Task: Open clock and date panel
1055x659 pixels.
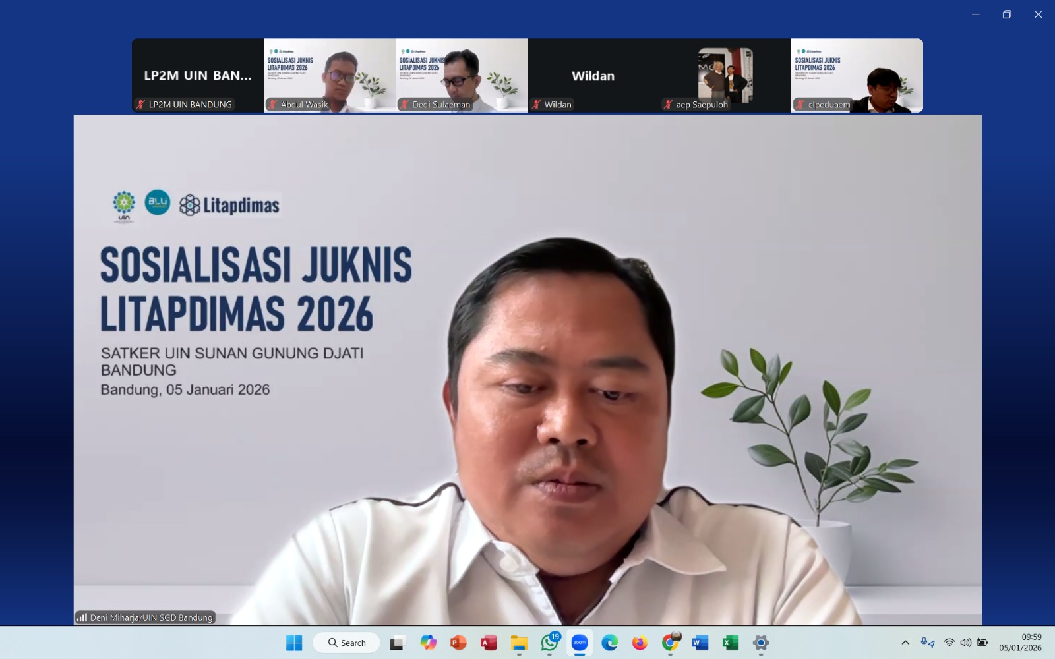Action: (x=1020, y=643)
